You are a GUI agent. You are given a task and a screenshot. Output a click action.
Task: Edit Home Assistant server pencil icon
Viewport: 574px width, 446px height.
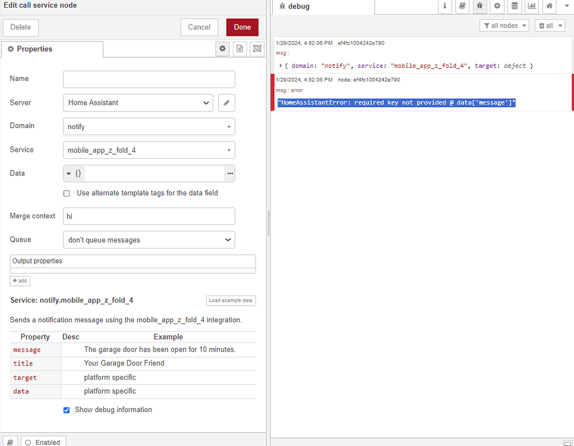226,103
